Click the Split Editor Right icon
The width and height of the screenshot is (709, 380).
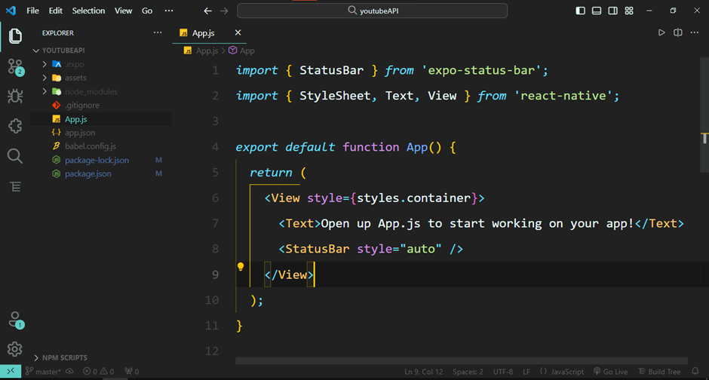coord(677,33)
